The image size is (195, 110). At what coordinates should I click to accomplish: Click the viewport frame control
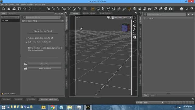pyautogui.click(x=135, y=33)
